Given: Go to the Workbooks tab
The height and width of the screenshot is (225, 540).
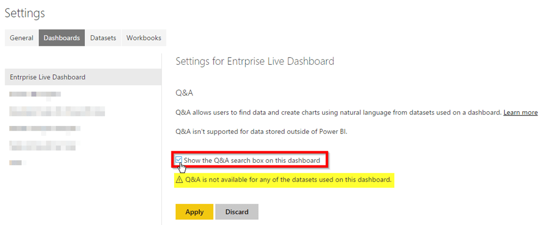Looking at the screenshot, I should tap(143, 38).
